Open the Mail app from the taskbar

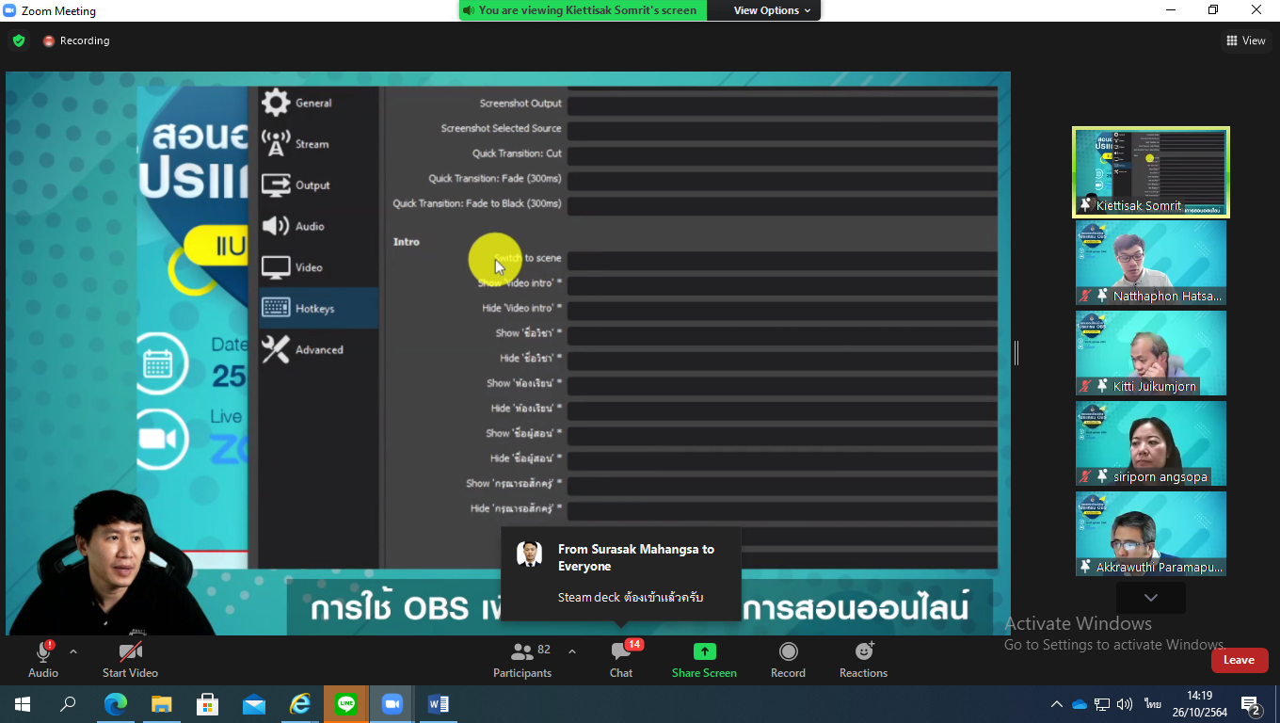254,704
